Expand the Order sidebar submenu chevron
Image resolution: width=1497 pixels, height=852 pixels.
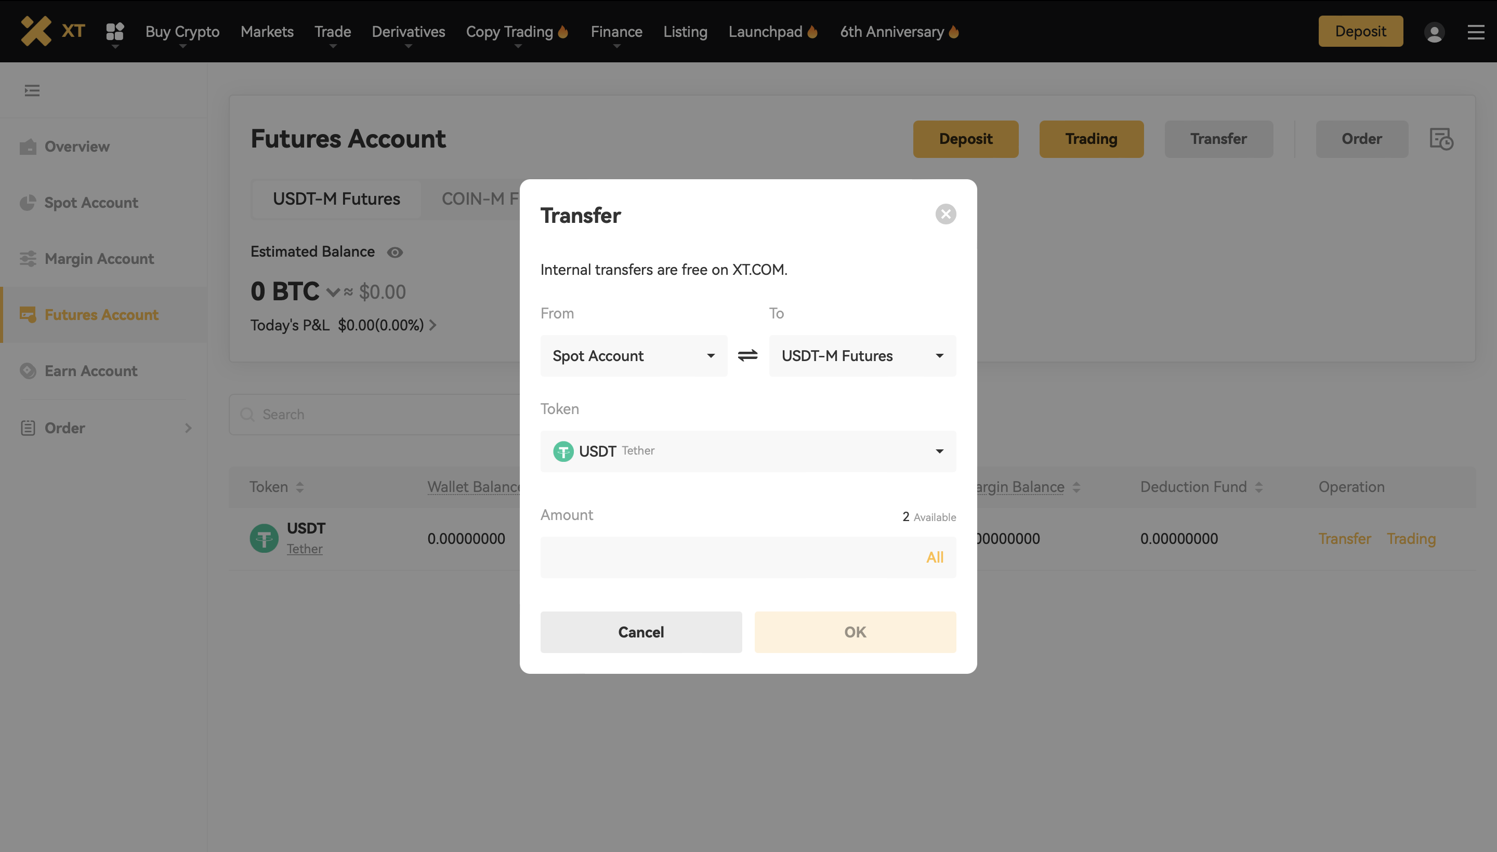tap(188, 428)
